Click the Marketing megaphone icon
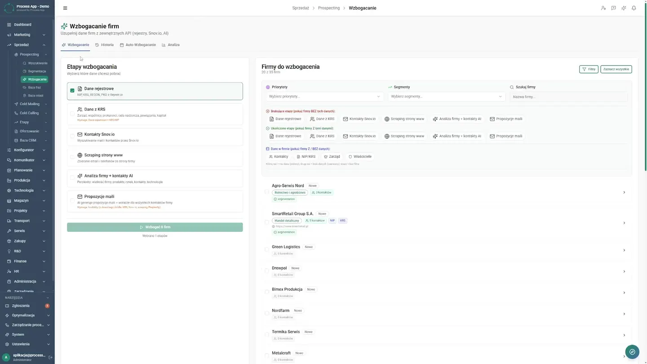Image resolution: width=647 pixels, height=364 pixels. coord(9,35)
